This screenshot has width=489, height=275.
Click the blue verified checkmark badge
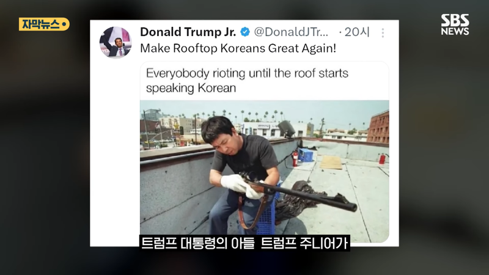tap(245, 32)
